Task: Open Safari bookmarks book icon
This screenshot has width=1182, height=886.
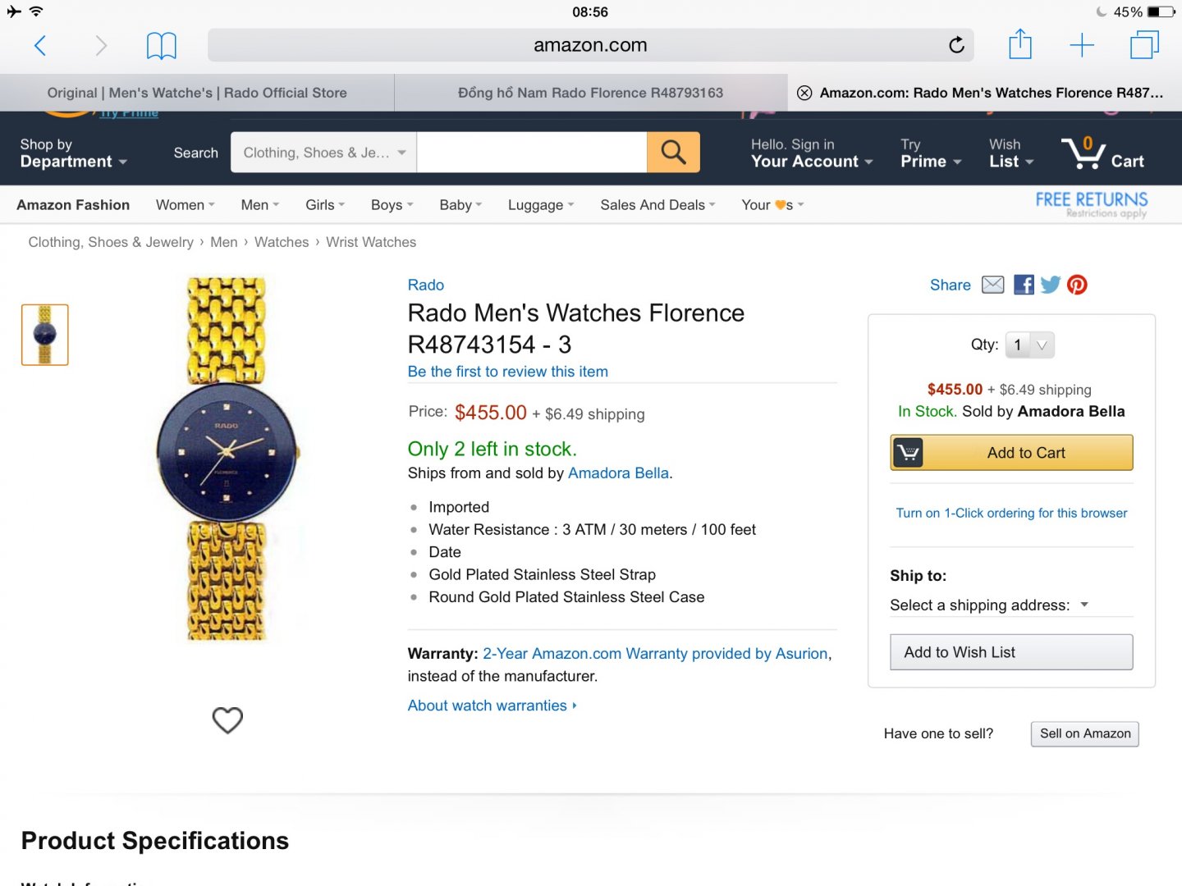Action: [161, 45]
